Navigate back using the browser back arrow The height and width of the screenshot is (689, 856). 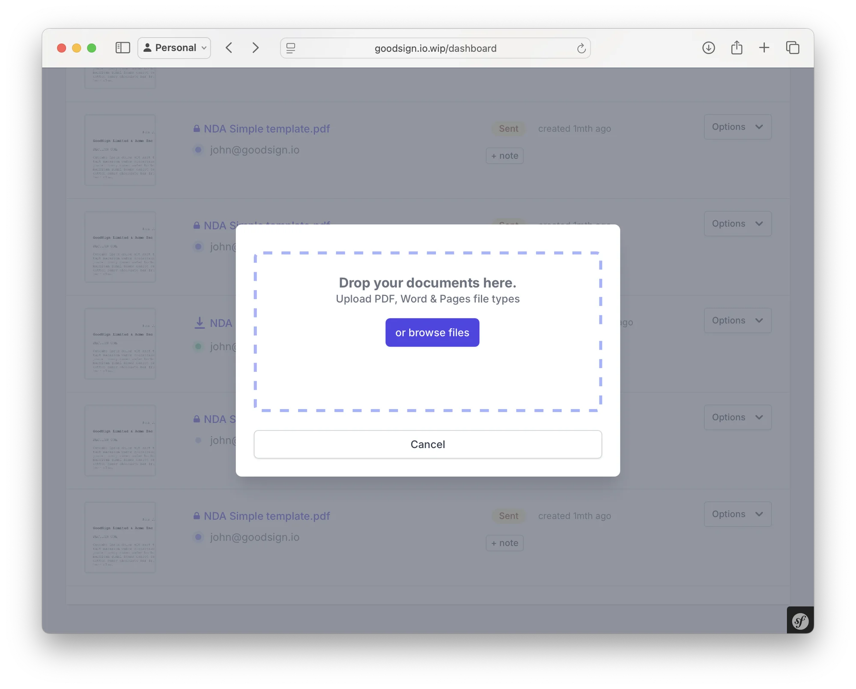229,48
